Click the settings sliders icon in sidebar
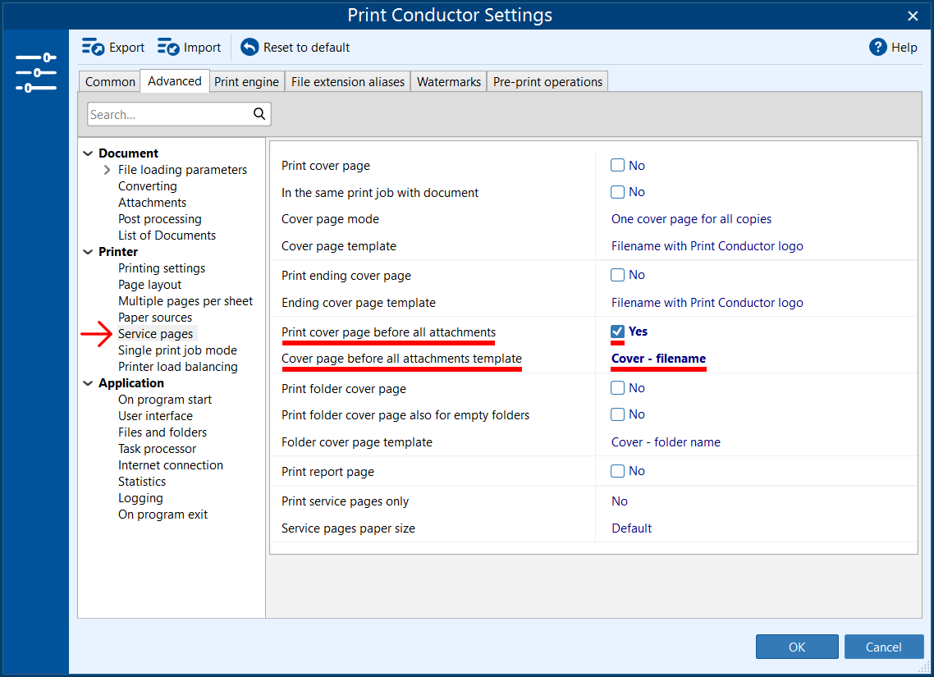Image resolution: width=934 pixels, height=677 pixels. pyautogui.click(x=36, y=73)
